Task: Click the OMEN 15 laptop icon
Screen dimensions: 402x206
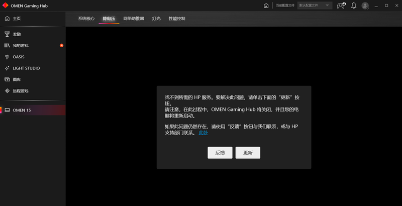Action: pos(7,110)
